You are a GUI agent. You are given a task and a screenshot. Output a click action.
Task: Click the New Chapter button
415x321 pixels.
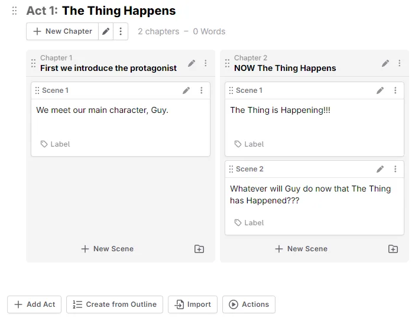[63, 31]
